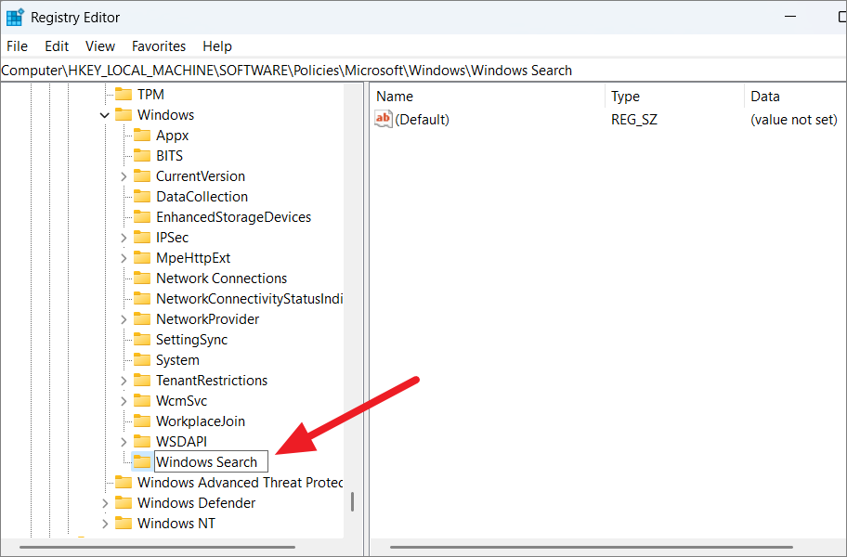Click the tree pane vertical scrollbar thumb

coord(353,501)
